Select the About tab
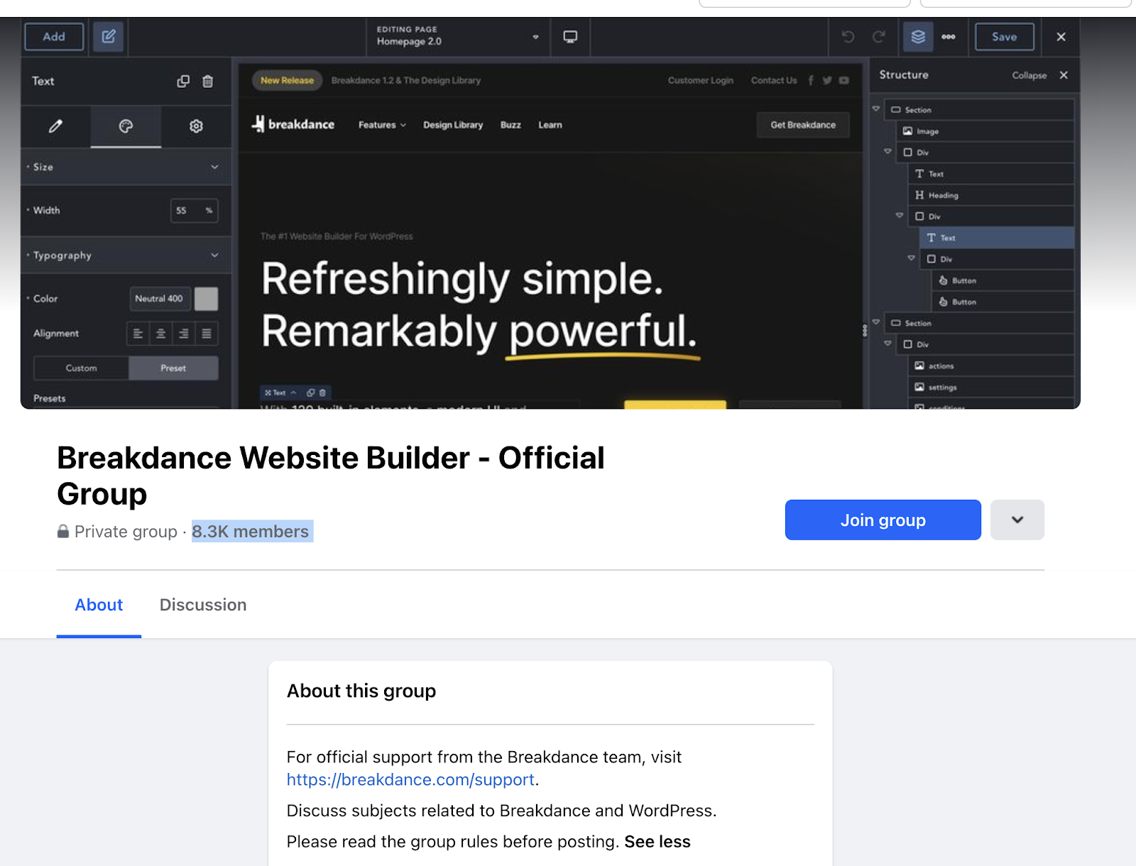 pyautogui.click(x=99, y=605)
